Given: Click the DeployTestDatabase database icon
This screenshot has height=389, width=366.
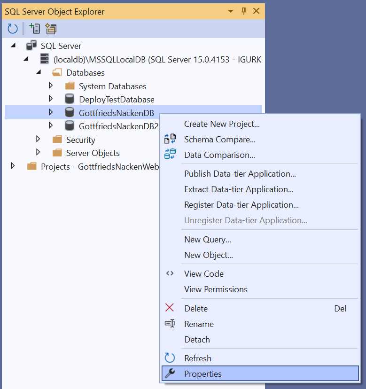Looking at the screenshot, I should tap(70, 99).
